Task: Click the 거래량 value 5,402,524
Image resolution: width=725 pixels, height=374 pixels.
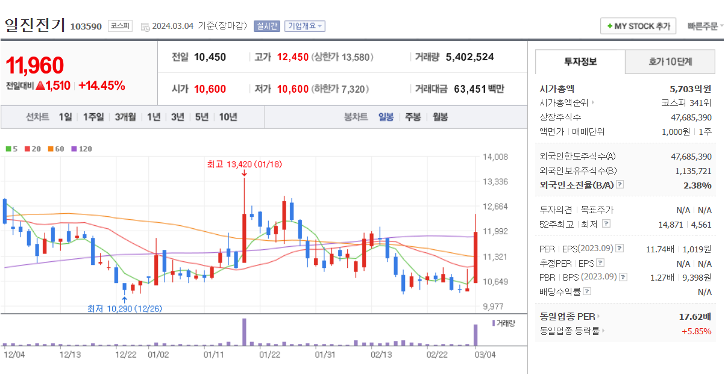Action: click(470, 57)
